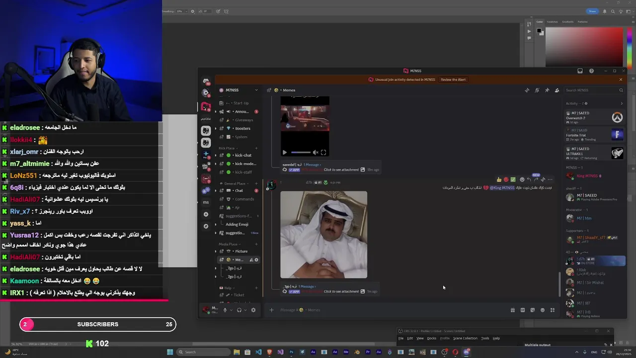Screen dimensions: 636x358
Task: Forward the d7h message
Action: [x=536, y=179]
